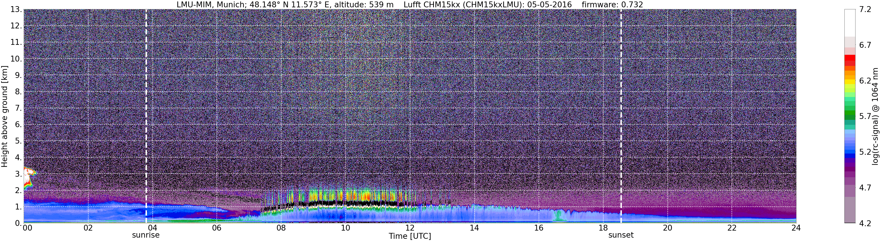Click the 5. tick label on the height axis
The width and height of the screenshot is (881, 242).
[18, 141]
